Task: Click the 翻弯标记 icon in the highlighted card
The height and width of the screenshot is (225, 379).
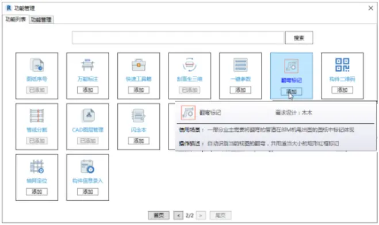Action: [x=291, y=66]
